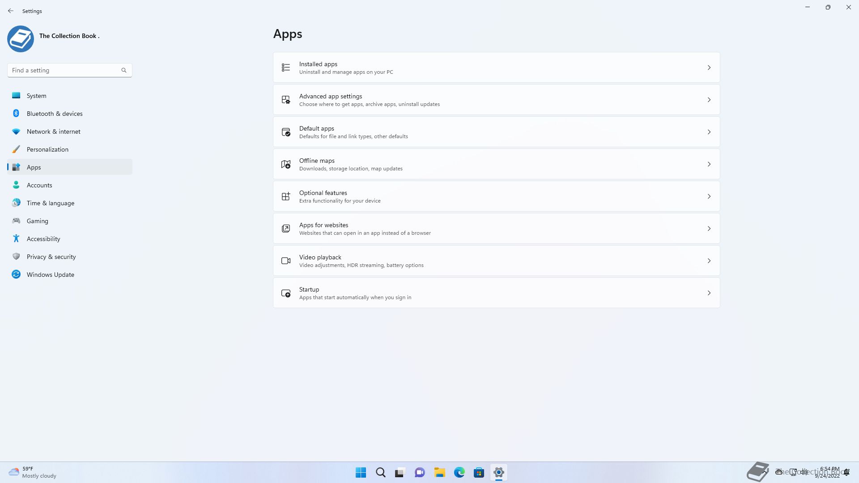The image size is (859, 483).
Task: Click the back arrow in Settings
Action: pyautogui.click(x=11, y=11)
